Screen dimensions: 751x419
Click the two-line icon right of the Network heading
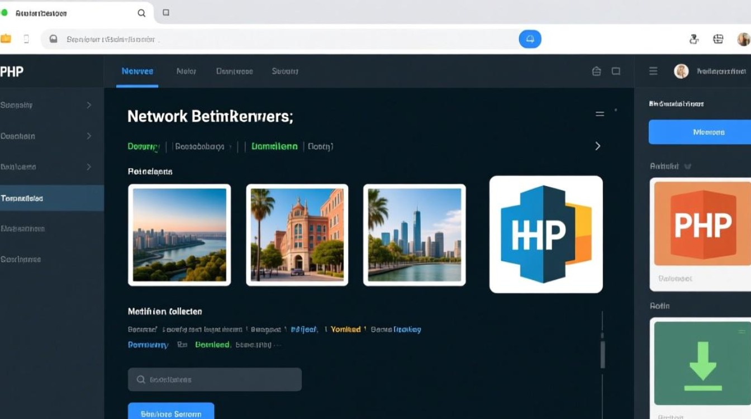pos(600,114)
